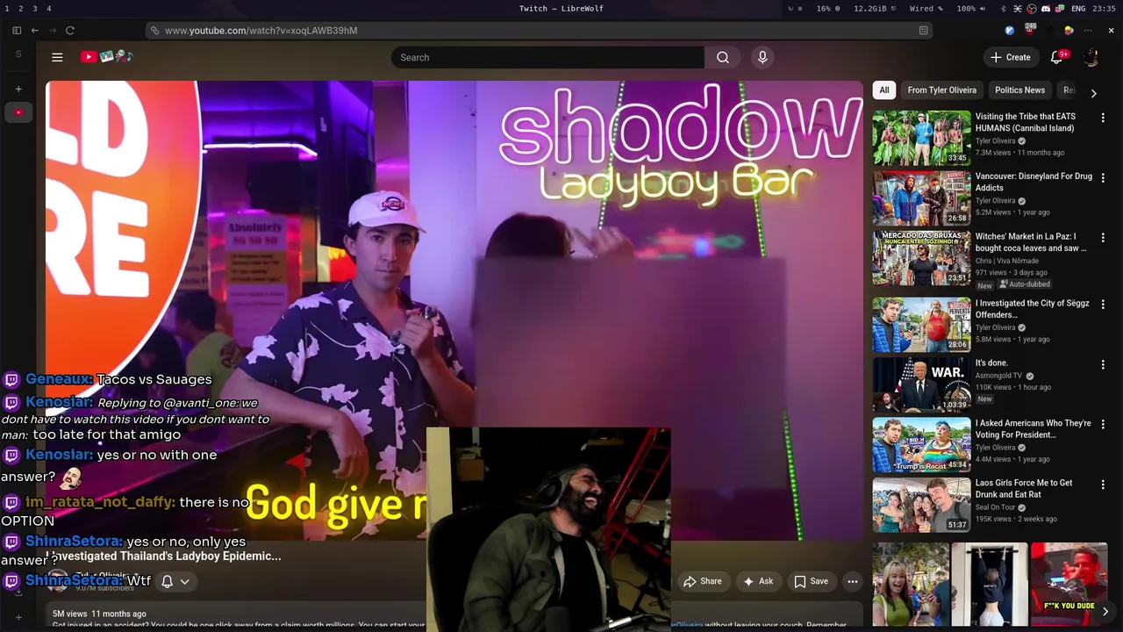Click the main video player frame
This screenshot has height=632, width=1123.
[x=454, y=310]
